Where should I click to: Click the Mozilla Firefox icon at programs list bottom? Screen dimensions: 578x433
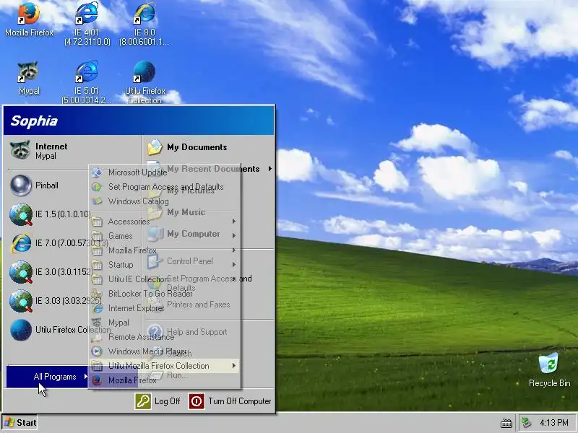97,380
